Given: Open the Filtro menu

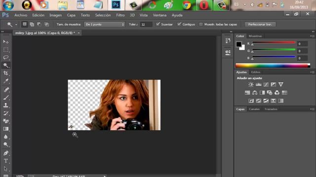Looking at the screenshot, I should coord(120,15).
